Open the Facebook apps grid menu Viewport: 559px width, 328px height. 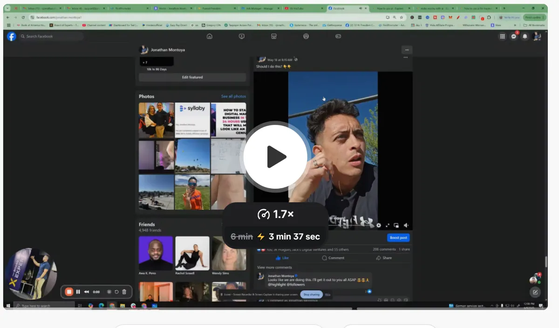click(502, 36)
